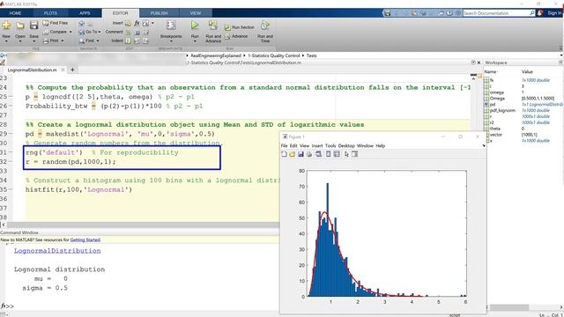Click the Save floppy disk icon
This screenshot has width=564, height=317.
coord(33,26)
